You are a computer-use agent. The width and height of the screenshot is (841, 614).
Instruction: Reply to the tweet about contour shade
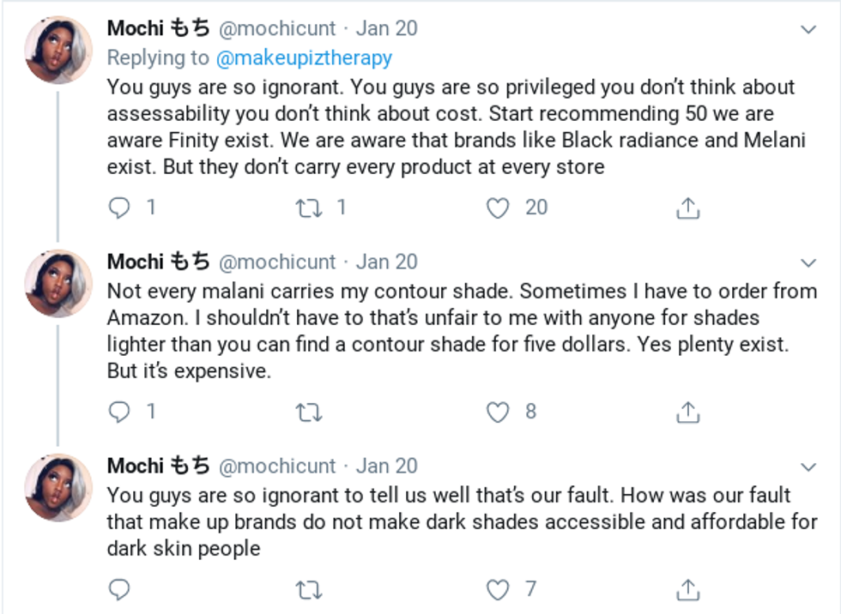(121, 412)
